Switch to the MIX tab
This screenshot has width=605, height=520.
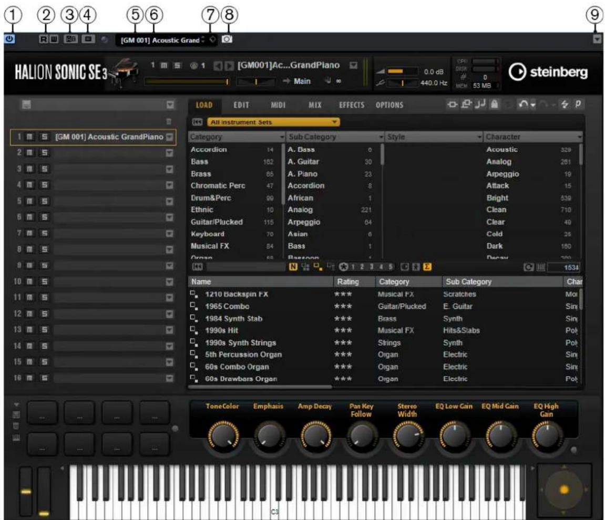[315, 105]
